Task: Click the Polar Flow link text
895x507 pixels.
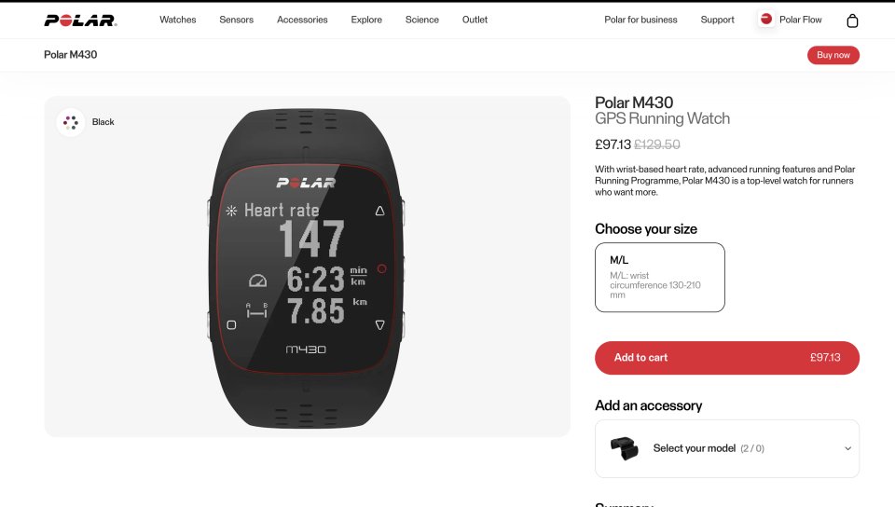Action: 800,20
